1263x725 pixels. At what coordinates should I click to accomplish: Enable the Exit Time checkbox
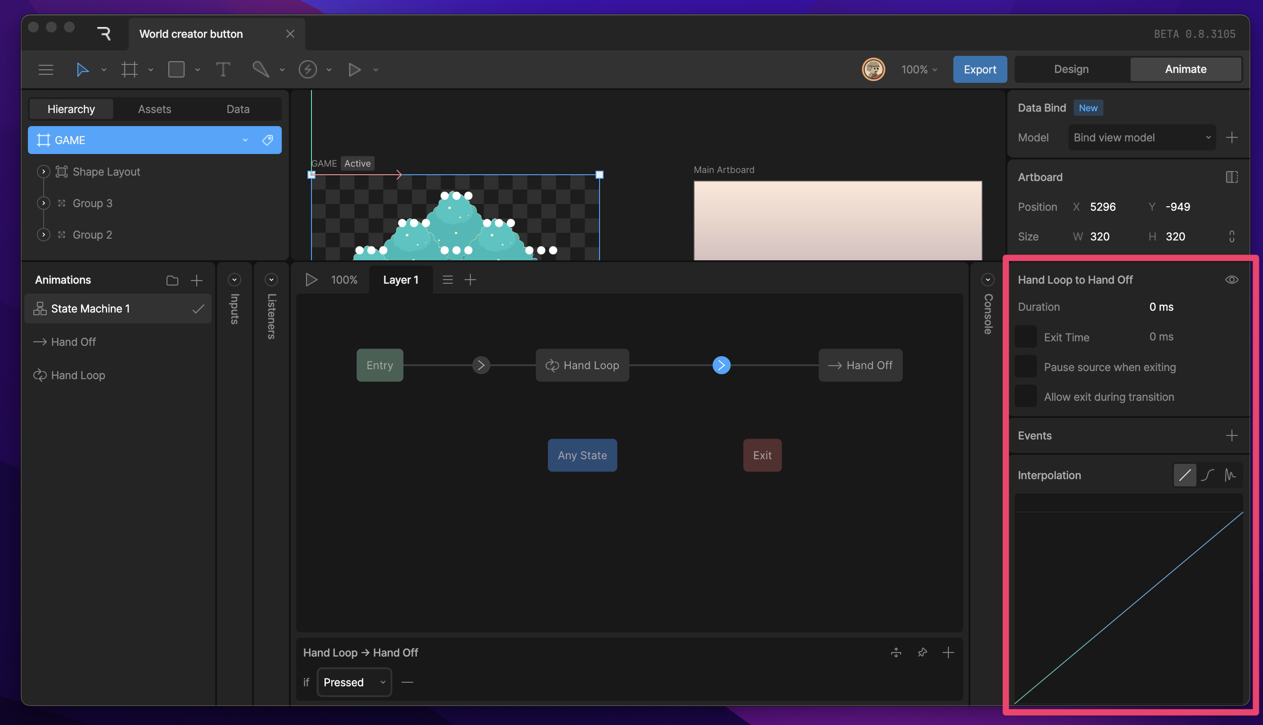tap(1025, 336)
